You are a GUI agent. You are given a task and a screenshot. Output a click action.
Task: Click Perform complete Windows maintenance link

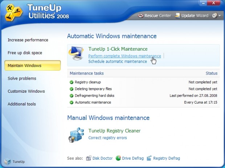(124, 56)
